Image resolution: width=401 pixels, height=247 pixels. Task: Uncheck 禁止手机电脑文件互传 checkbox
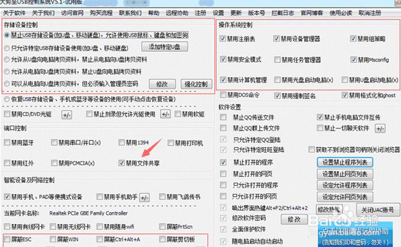[320, 117]
